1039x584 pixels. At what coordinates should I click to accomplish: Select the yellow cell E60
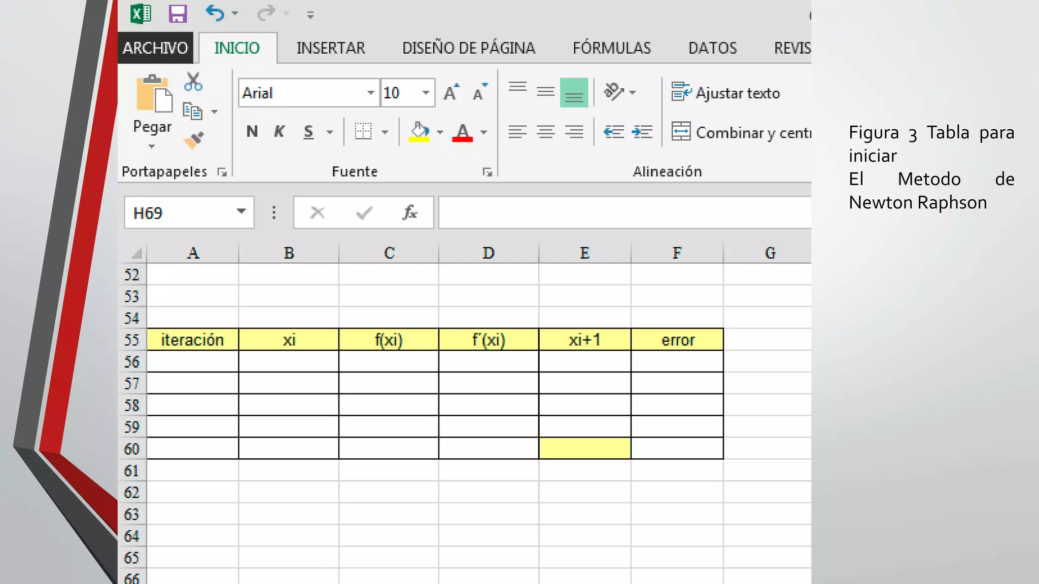coord(584,448)
